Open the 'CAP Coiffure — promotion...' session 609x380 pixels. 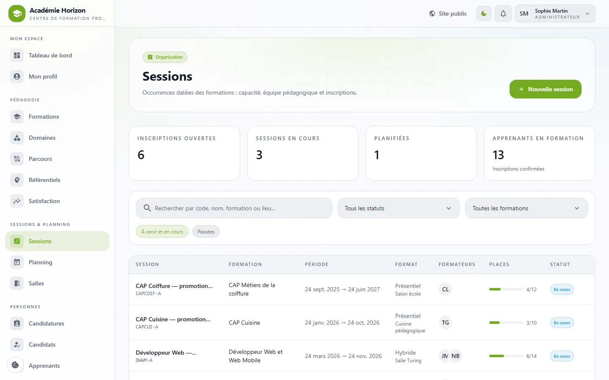click(174, 286)
